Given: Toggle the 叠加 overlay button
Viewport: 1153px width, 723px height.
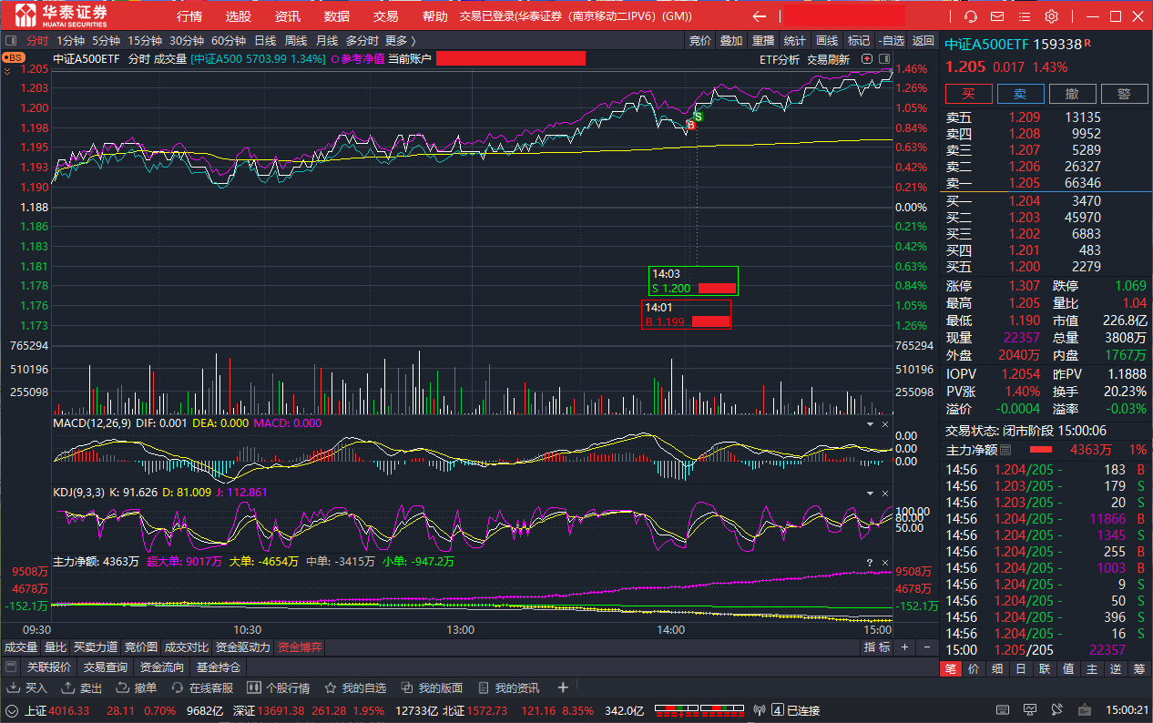Looking at the screenshot, I should 731,40.
